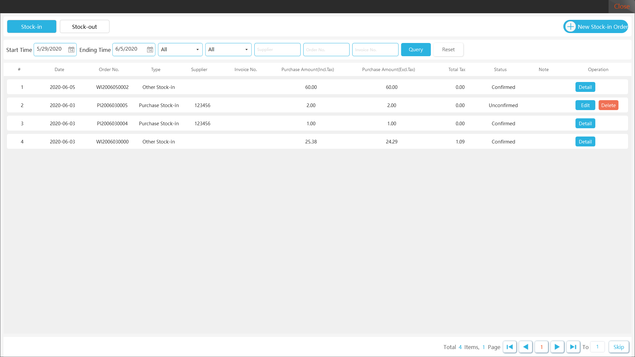
Task: Jump to first page arrow
Action: tap(510, 347)
